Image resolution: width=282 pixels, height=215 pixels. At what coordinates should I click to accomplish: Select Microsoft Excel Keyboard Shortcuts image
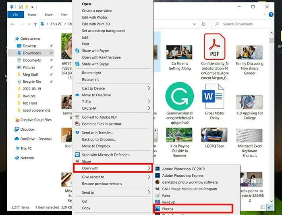pos(249,135)
